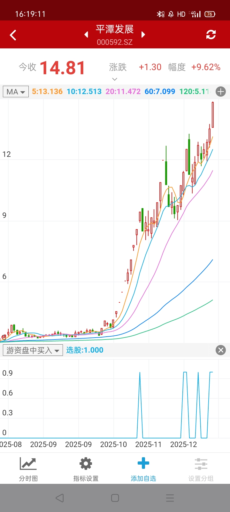
Task: Tap the Android back navigation button
Action: pos(60,498)
